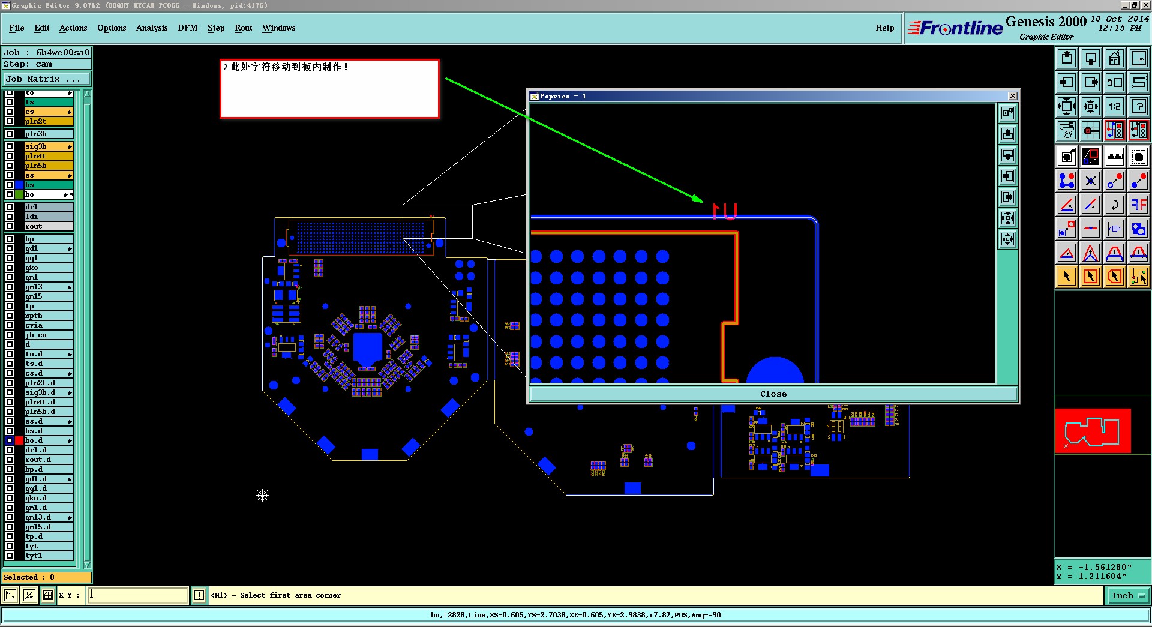Select the polygon selection arrow tool
1152x627 pixels.
(1115, 277)
